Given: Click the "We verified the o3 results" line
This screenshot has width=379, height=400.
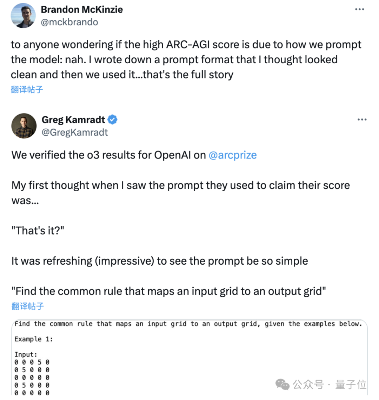Looking at the screenshot, I should click(x=109, y=155).
